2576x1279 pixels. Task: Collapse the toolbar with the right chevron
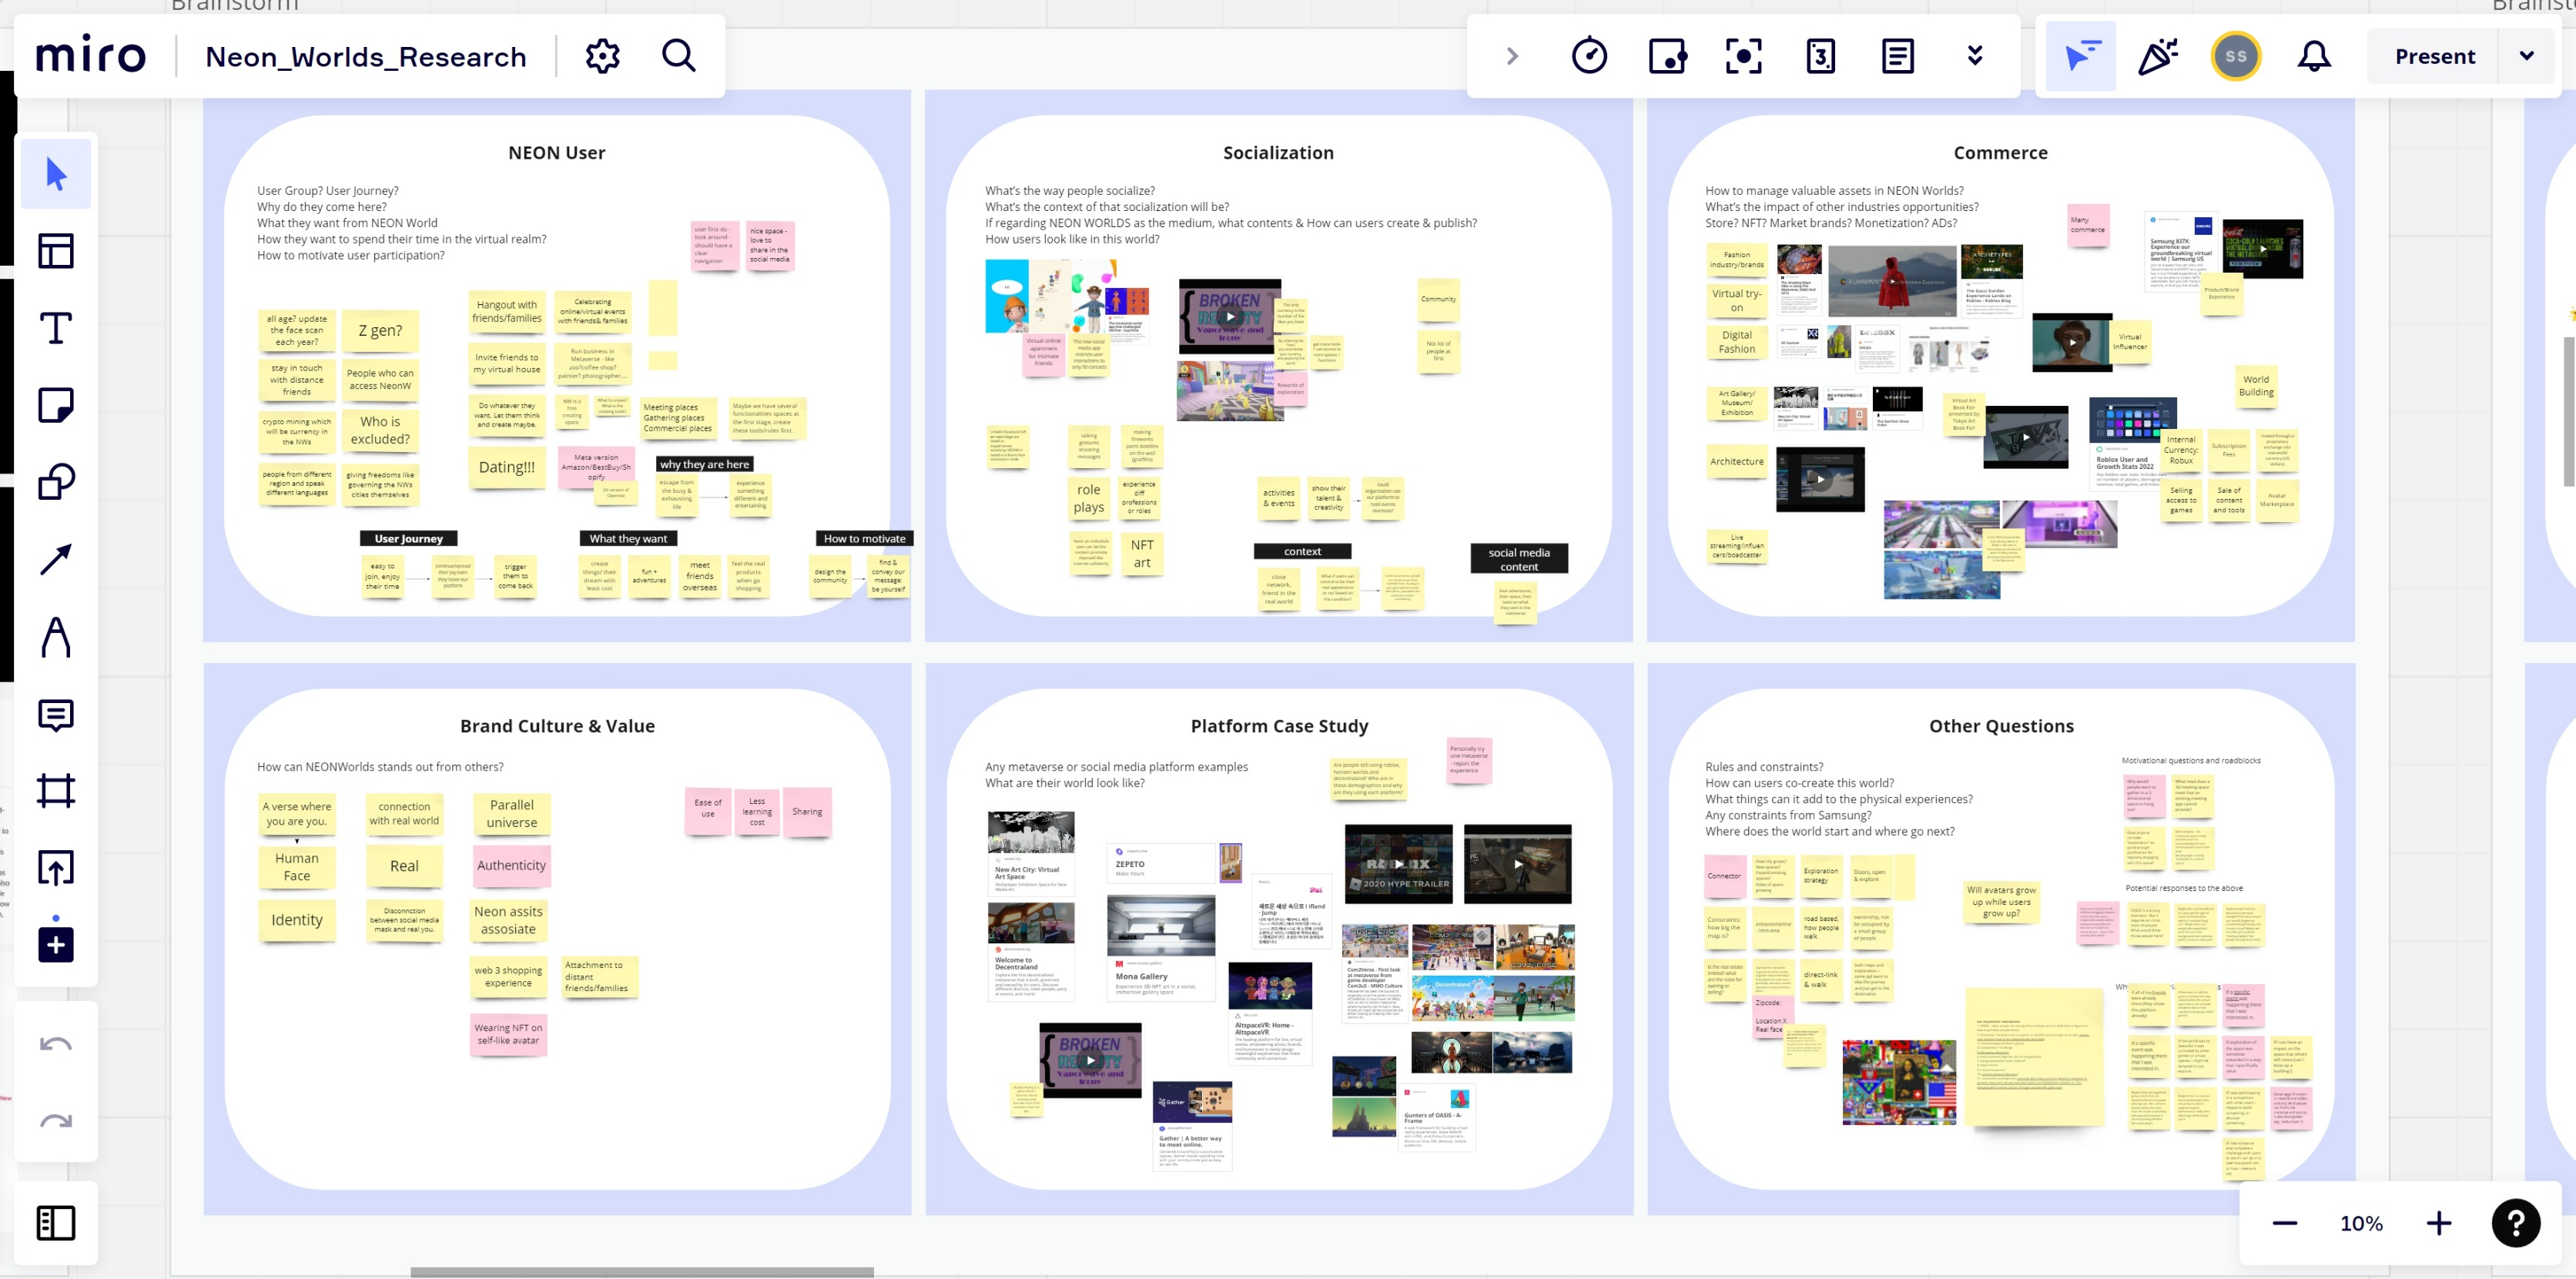(x=1512, y=56)
